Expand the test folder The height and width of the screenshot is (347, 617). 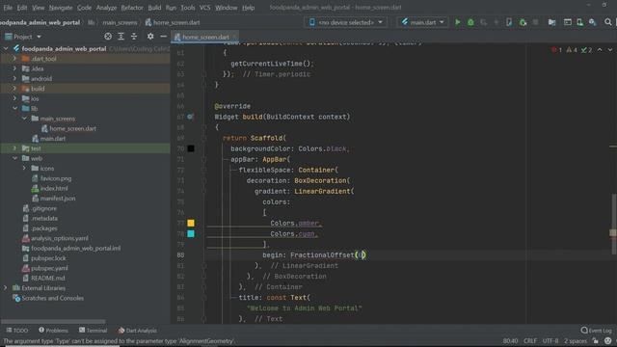[14, 148]
